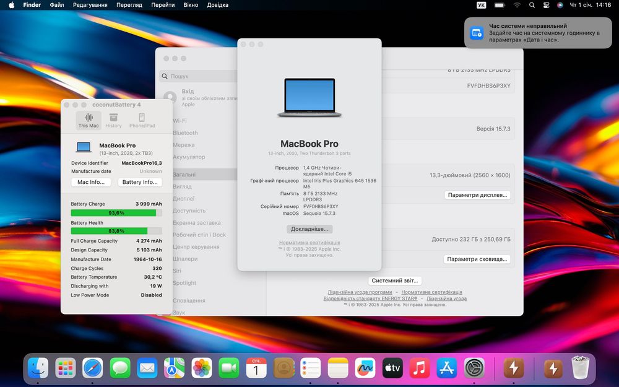
Task: Switch to History tab in coconutBattery
Action: click(x=113, y=121)
